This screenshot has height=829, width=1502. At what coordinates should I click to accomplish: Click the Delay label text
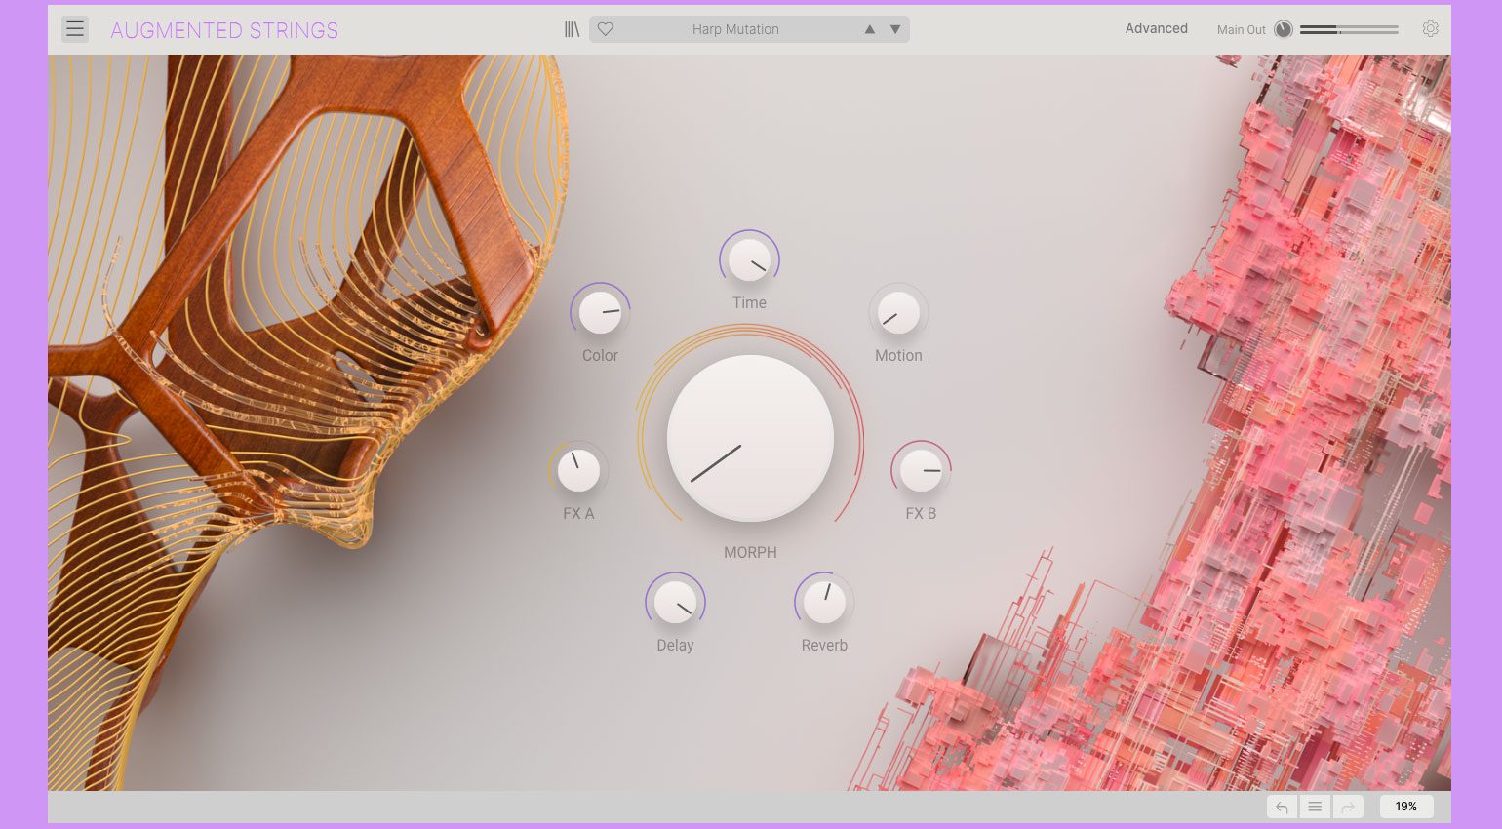675,646
